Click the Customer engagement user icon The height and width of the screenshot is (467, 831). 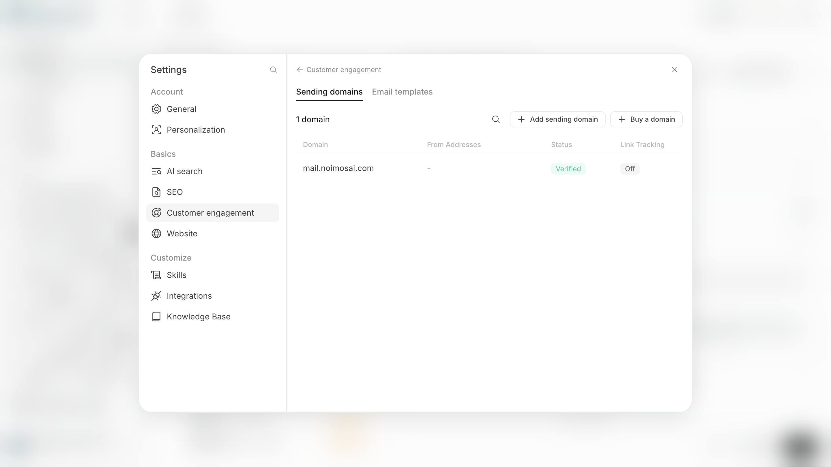coord(156,213)
